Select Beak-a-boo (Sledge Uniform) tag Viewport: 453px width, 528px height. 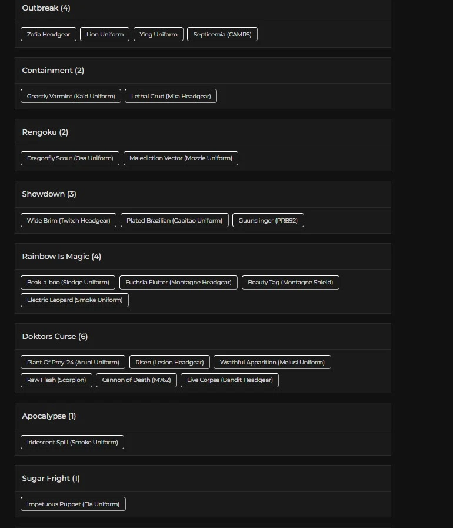(68, 283)
